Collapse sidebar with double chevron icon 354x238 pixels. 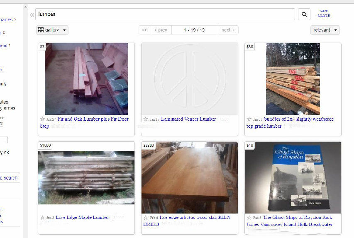click(x=32, y=15)
